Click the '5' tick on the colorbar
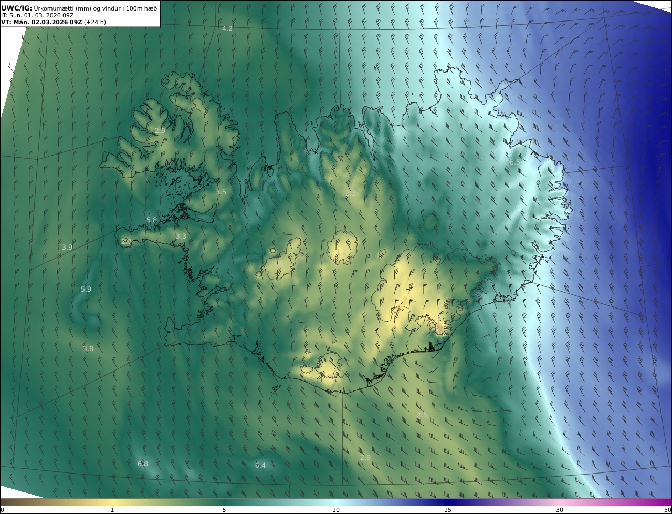This screenshot has width=672, height=514. tap(224, 510)
